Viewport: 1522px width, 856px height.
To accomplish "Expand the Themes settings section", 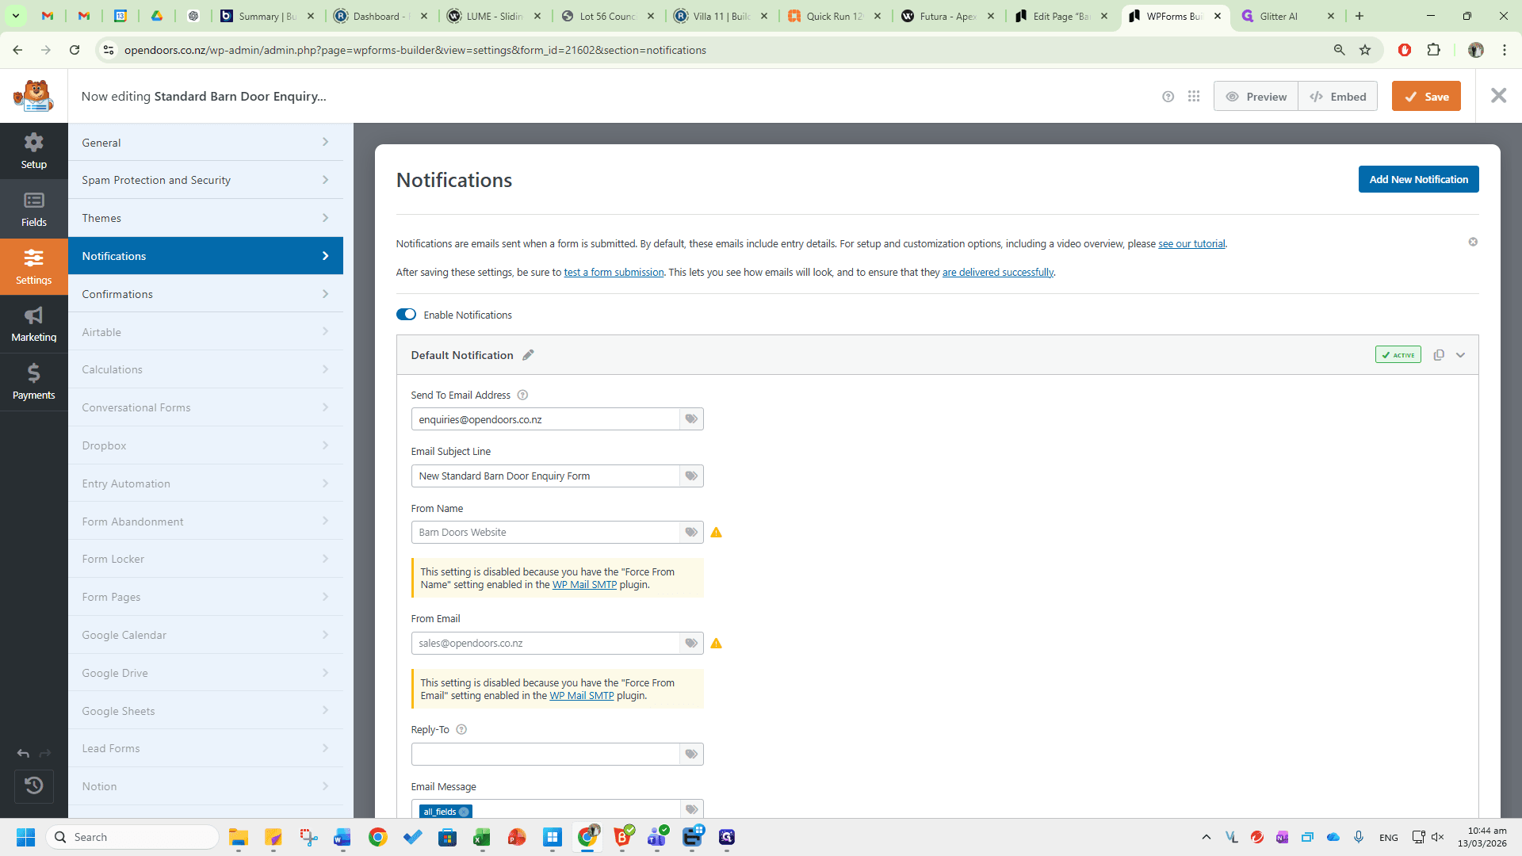I will (205, 218).
